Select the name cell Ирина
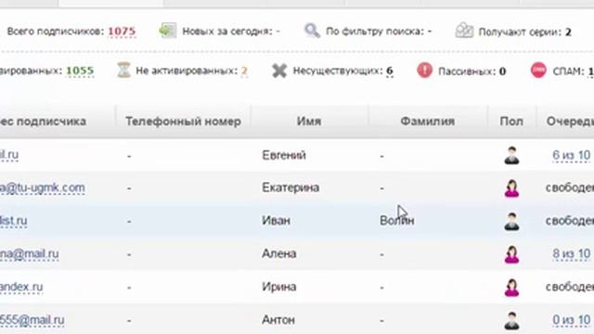The image size is (594, 334). [278, 287]
